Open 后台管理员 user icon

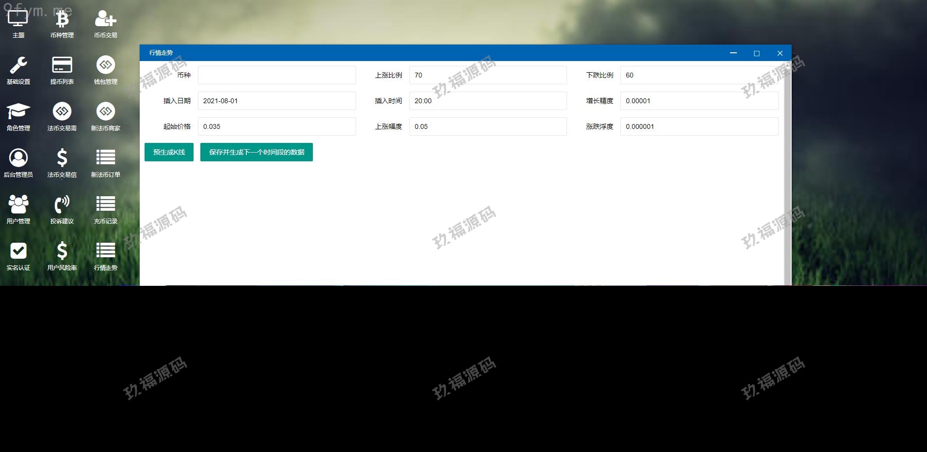18,159
